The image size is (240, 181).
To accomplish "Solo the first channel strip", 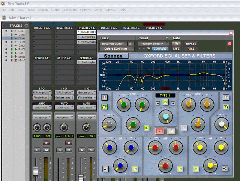I will [x=37, y=150].
